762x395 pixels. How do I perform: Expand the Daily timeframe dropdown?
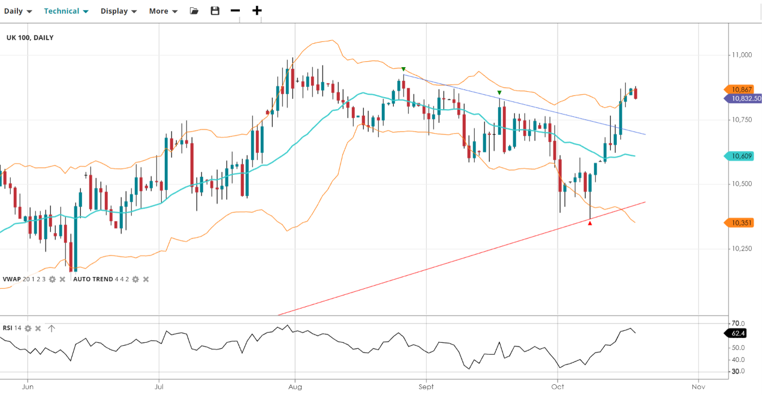point(19,11)
